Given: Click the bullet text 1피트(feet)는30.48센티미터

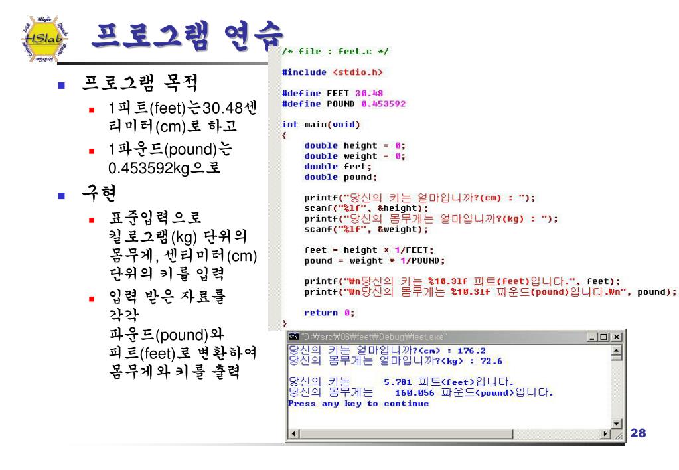Looking at the screenshot, I should tap(183, 117).
